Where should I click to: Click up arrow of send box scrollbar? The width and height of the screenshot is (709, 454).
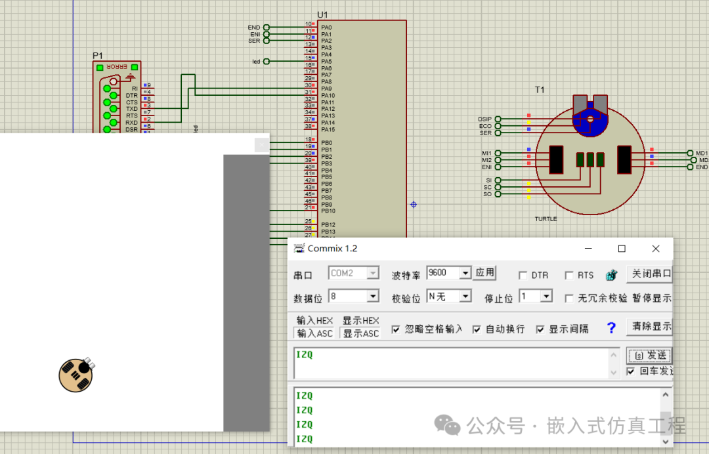coord(614,355)
